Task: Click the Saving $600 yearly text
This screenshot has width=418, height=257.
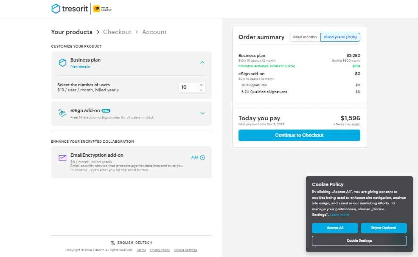Action: pyautogui.click(x=346, y=61)
